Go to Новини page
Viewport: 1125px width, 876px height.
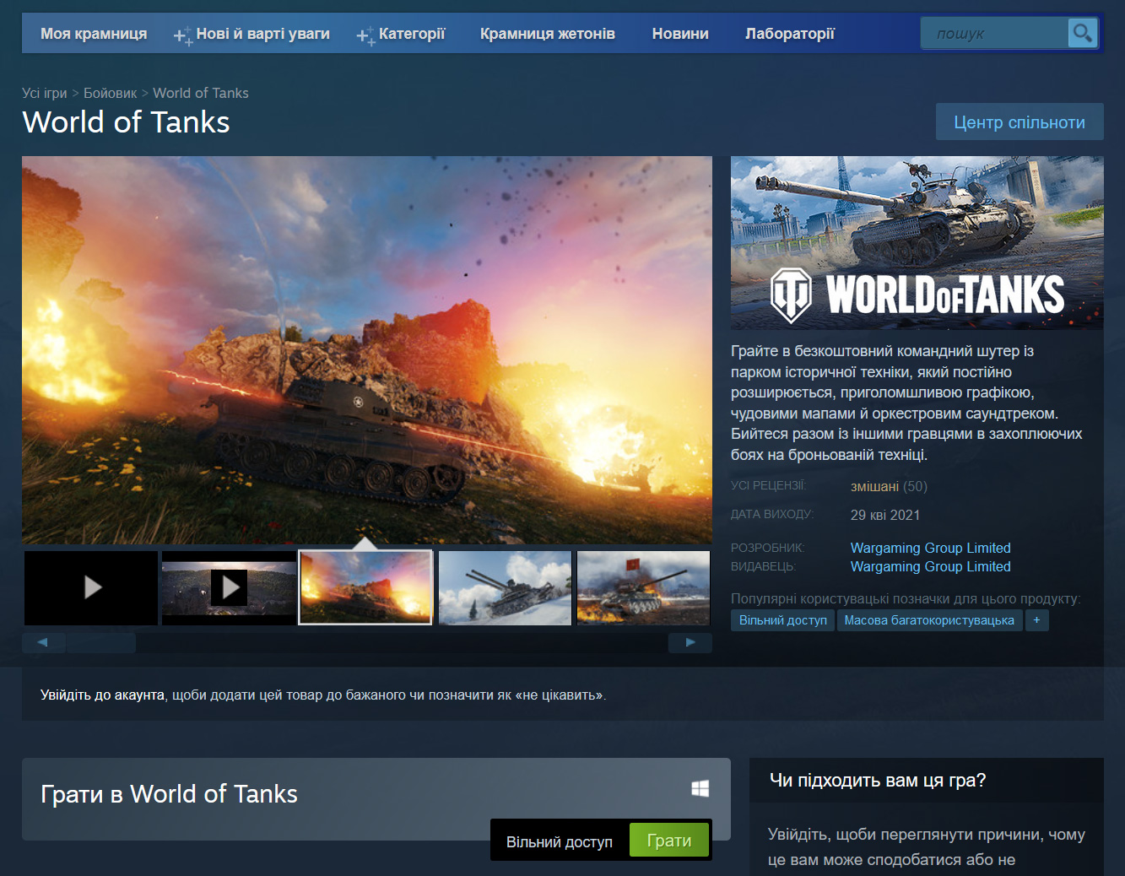coord(680,34)
